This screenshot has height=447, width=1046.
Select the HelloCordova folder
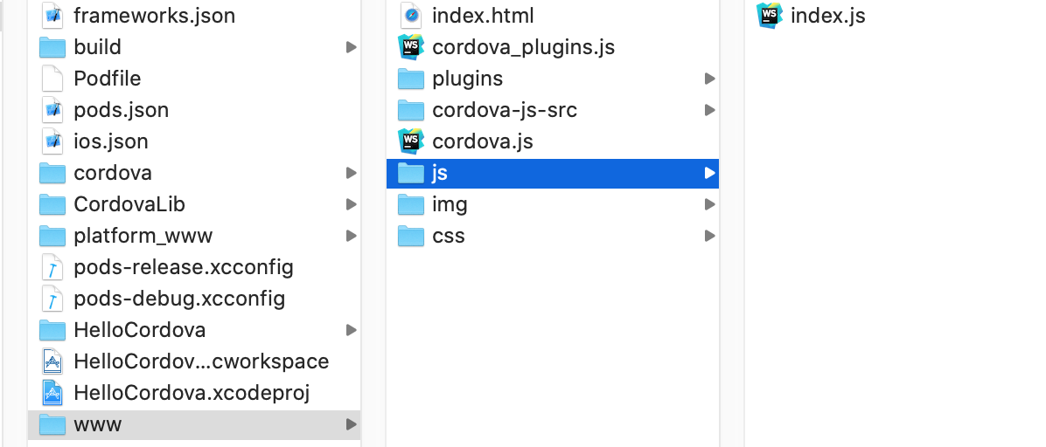point(139,330)
